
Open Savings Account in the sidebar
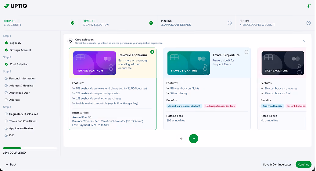click(20, 50)
